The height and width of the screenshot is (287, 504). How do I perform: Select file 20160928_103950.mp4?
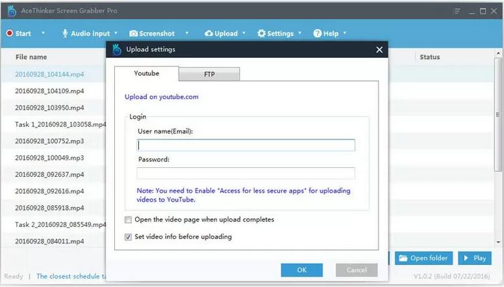(x=49, y=108)
